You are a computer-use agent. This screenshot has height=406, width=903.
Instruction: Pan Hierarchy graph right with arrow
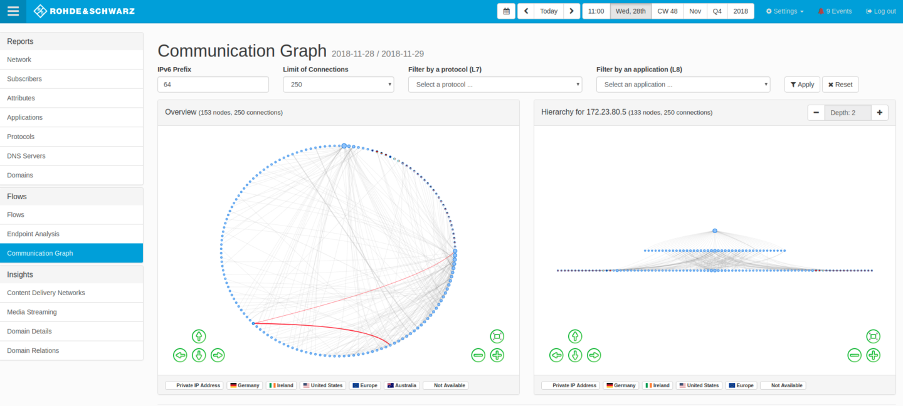[x=594, y=355]
